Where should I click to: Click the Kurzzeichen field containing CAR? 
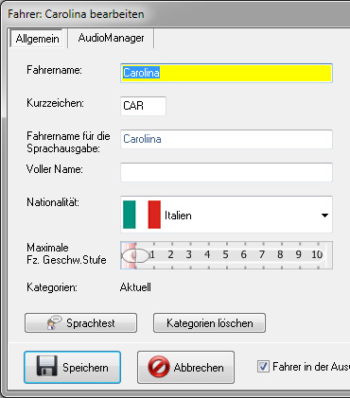(x=143, y=106)
